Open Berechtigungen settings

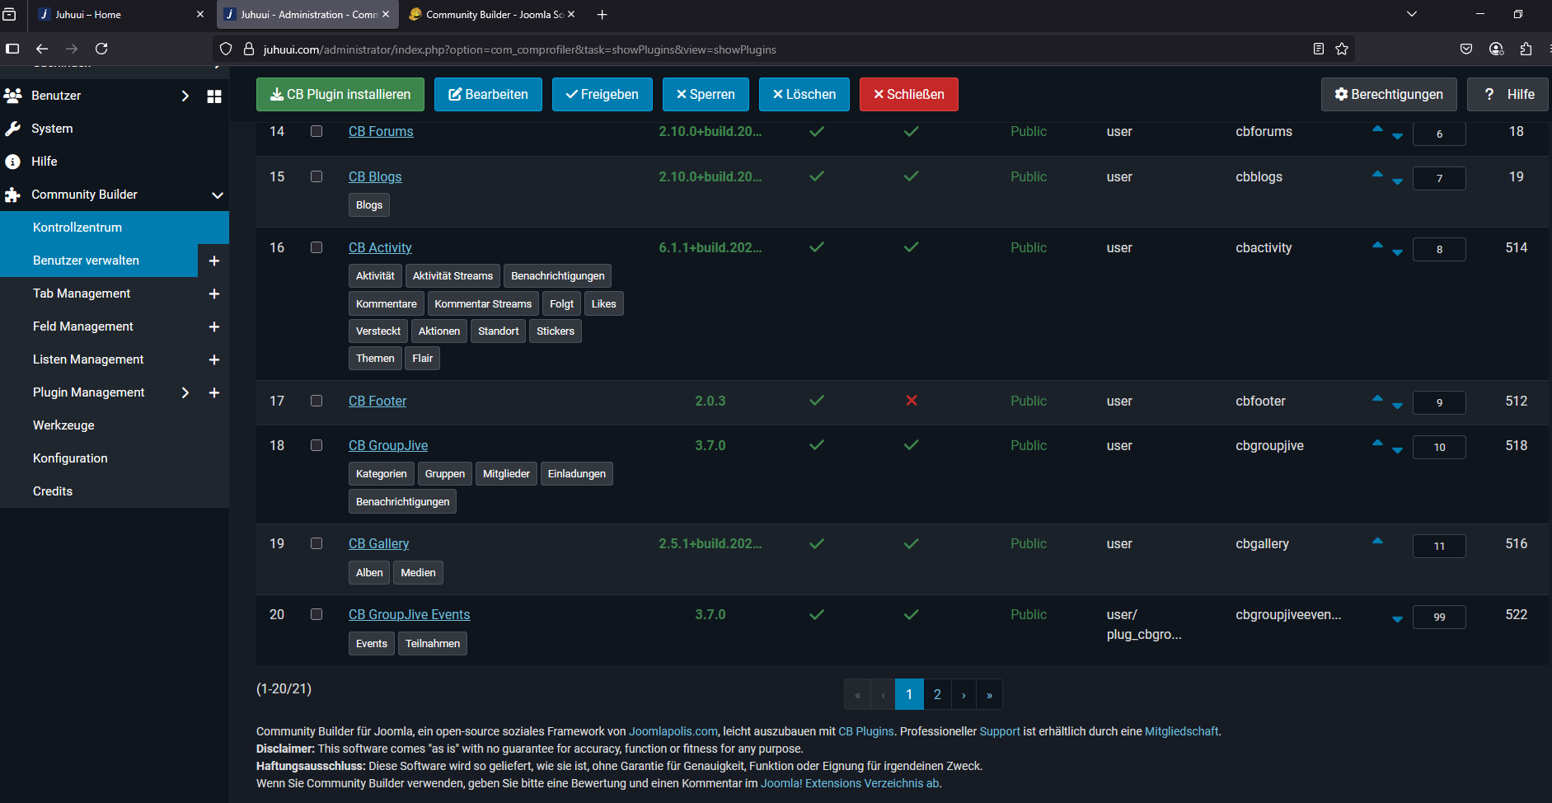[x=1389, y=94]
